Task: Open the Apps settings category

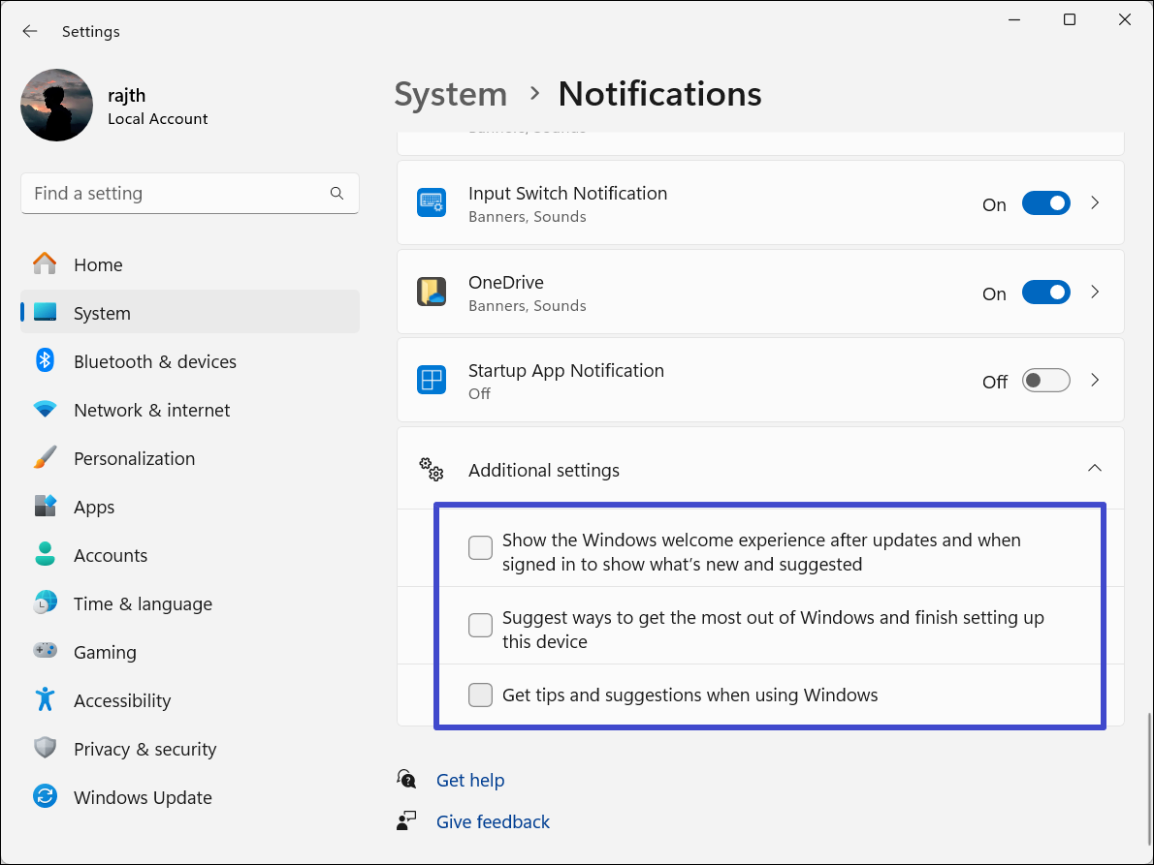Action: pos(94,507)
